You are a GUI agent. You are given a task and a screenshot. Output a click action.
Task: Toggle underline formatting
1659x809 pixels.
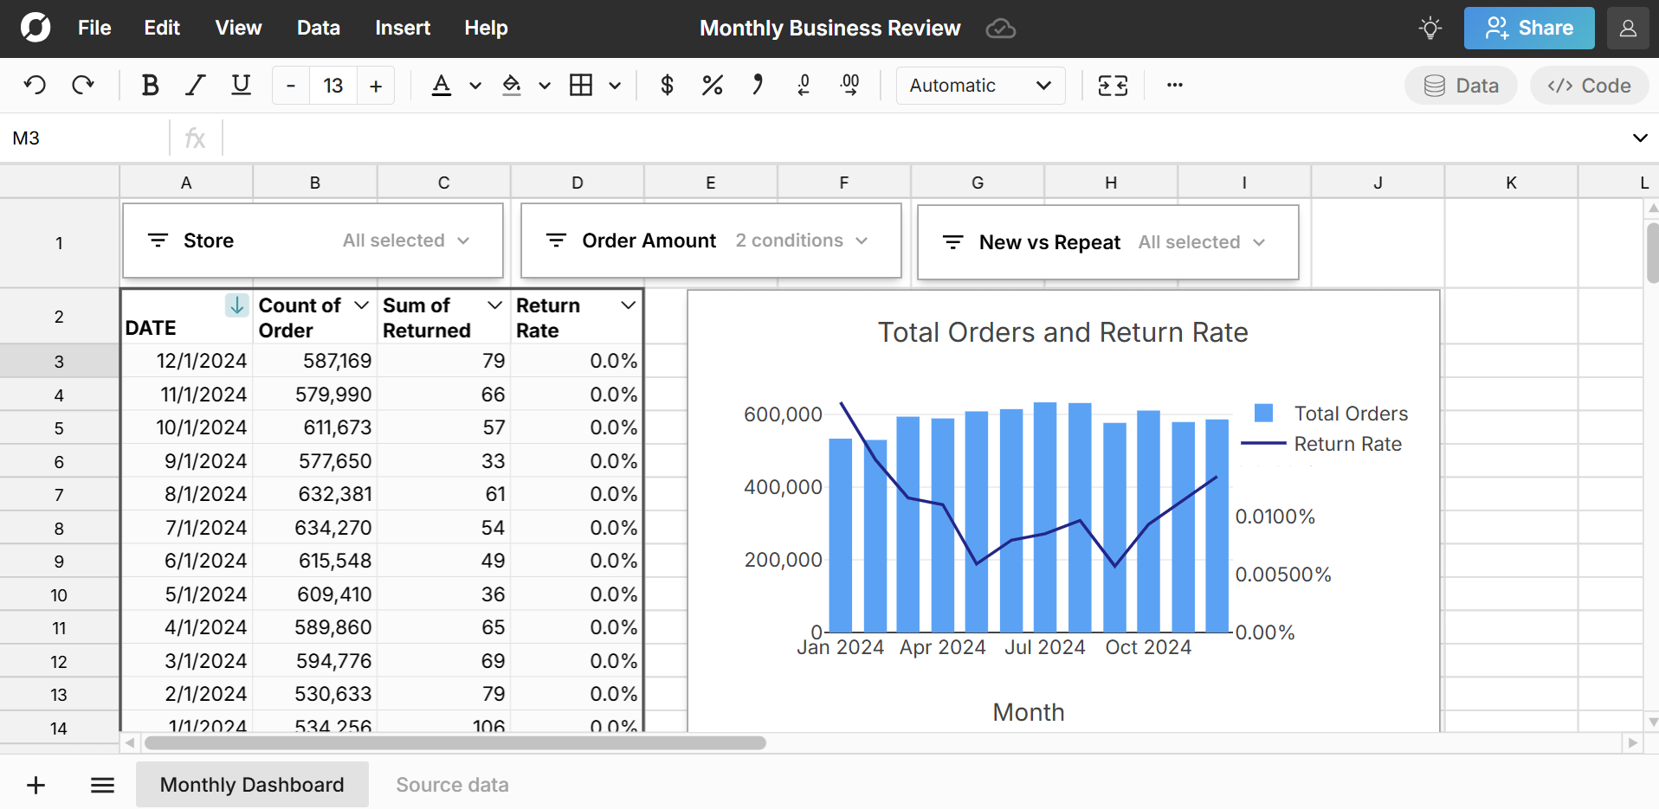click(x=240, y=85)
